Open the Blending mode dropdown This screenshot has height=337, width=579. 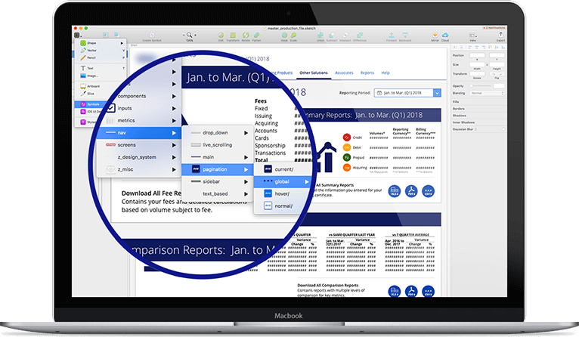click(485, 93)
